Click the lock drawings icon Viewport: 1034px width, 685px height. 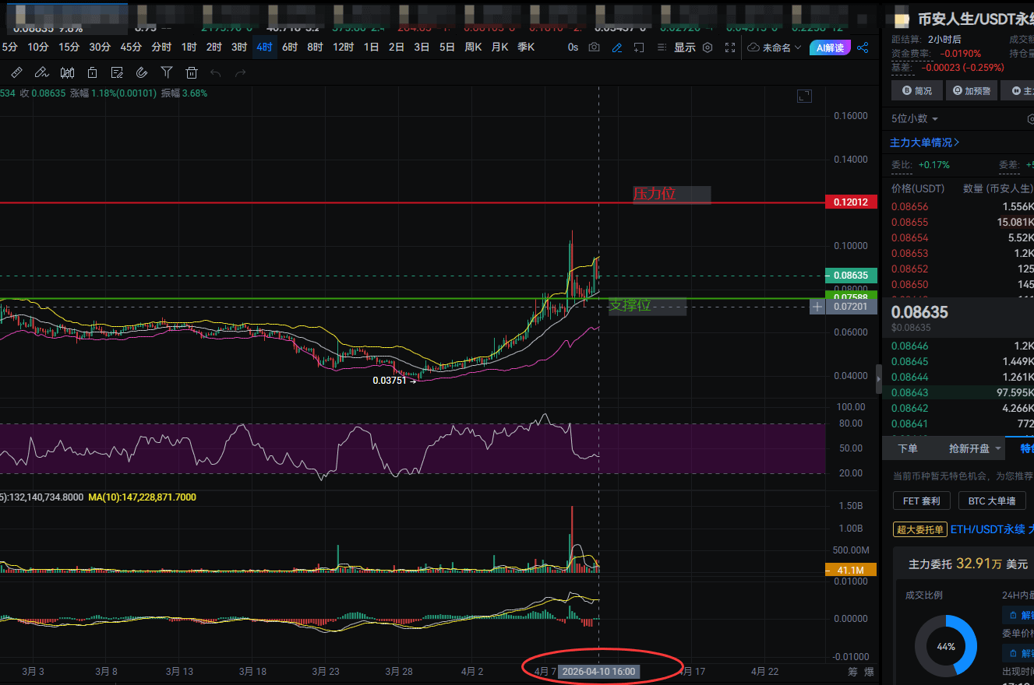click(x=92, y=72)
